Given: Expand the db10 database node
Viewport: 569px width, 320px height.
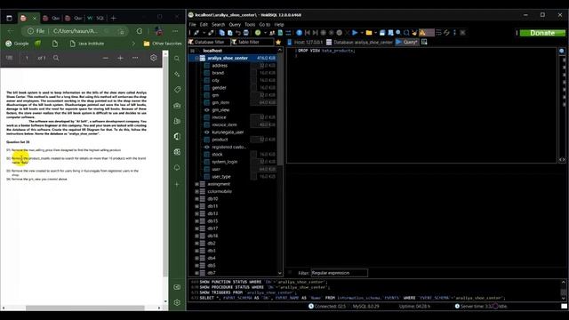Looking at the screenshot, I should click(x=197, y=199).
